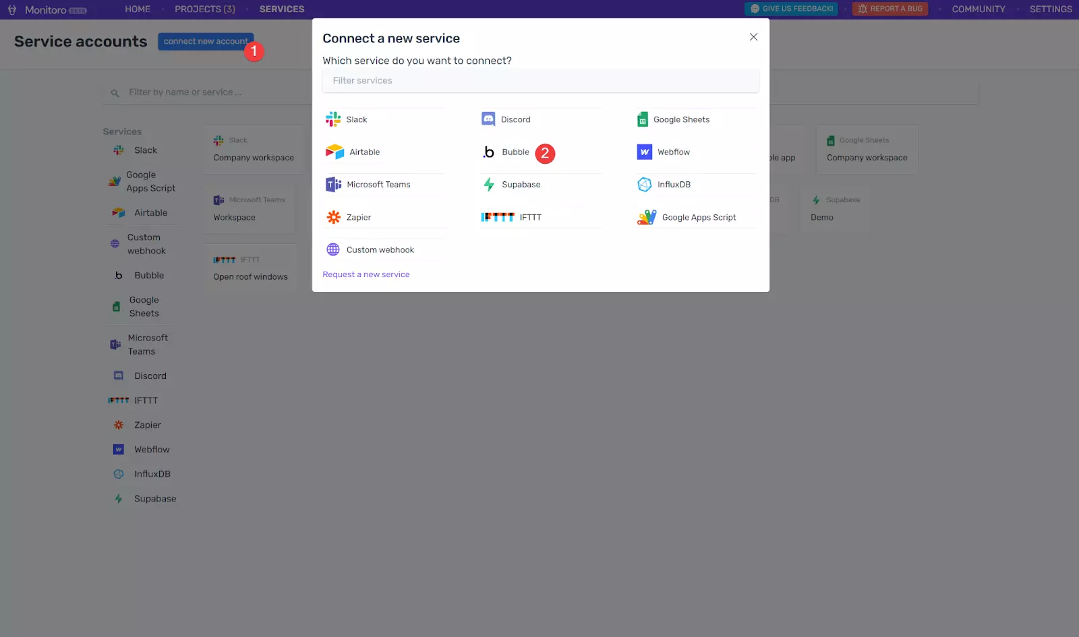Select the Airtable icon in the dialog
The image size is (1079, 637).
coord(334,152)
